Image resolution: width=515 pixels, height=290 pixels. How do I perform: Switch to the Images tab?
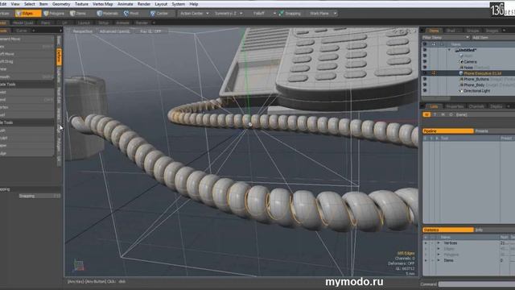pos(492,31)
